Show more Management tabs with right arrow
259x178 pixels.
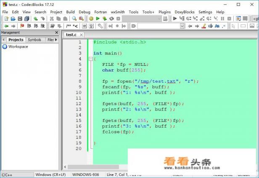click(x=56, y=40)
